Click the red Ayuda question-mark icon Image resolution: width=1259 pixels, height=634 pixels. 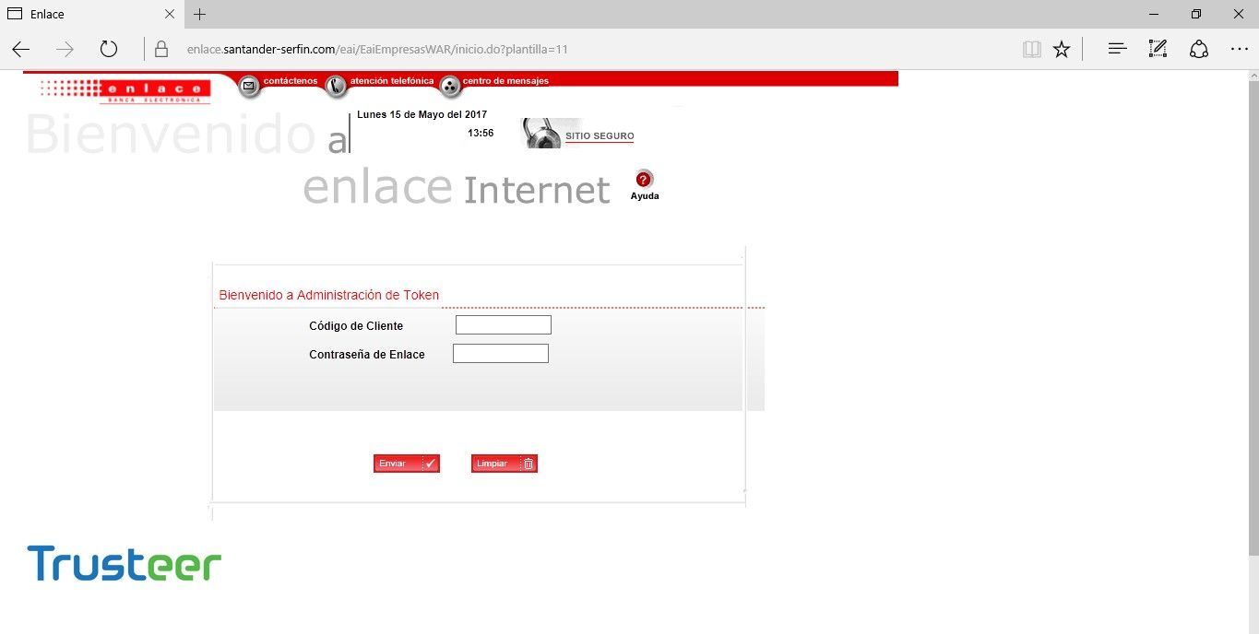(643, 182)
